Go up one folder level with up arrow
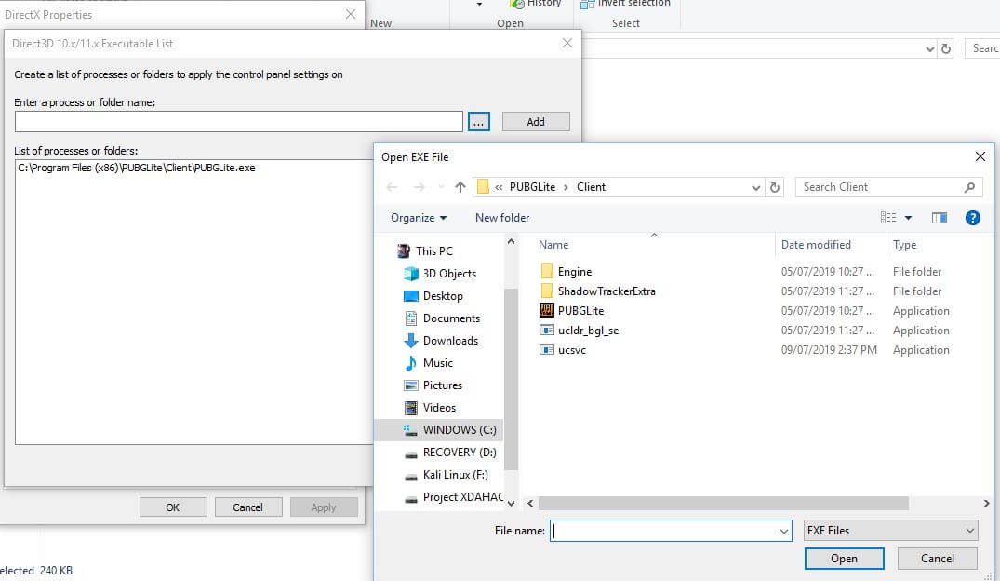Screen dimensions: 1000x581 pos(460,187)
